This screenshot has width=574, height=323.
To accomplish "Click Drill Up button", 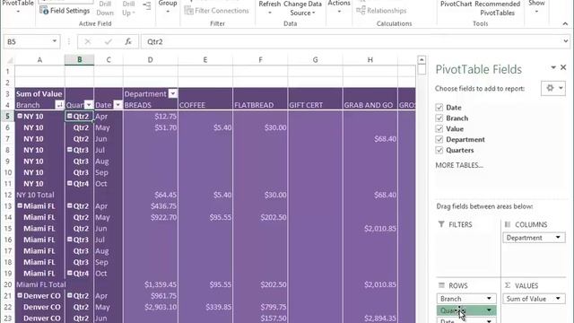I will point(128,8).
